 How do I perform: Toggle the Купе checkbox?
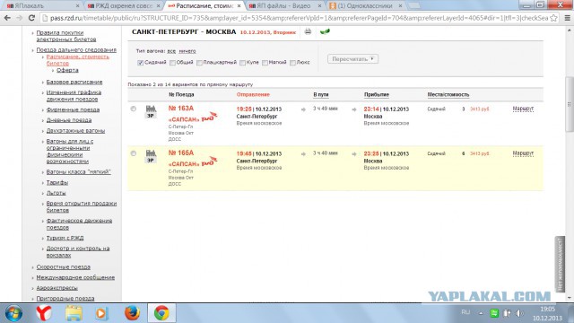click(x=242, y=63)
